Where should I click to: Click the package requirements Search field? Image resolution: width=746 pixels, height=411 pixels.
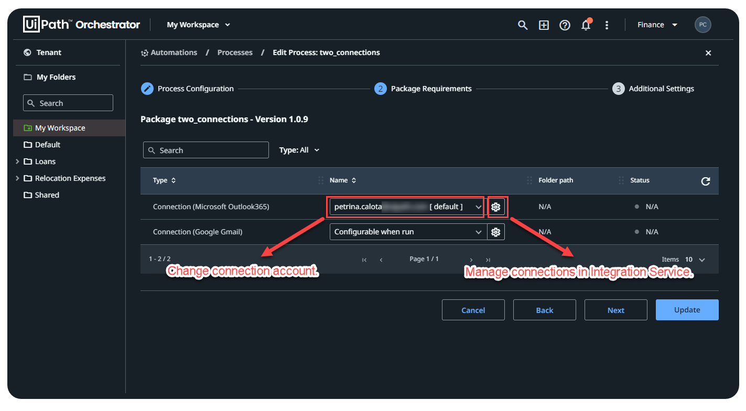tap(206, 150)
